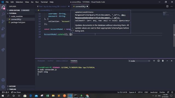Open Selection menu

(19, 2)
